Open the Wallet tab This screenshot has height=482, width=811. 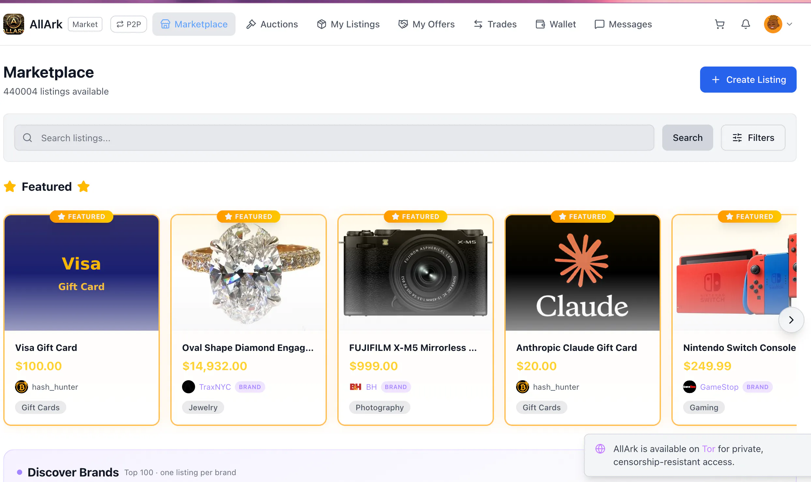coord(556,24)
